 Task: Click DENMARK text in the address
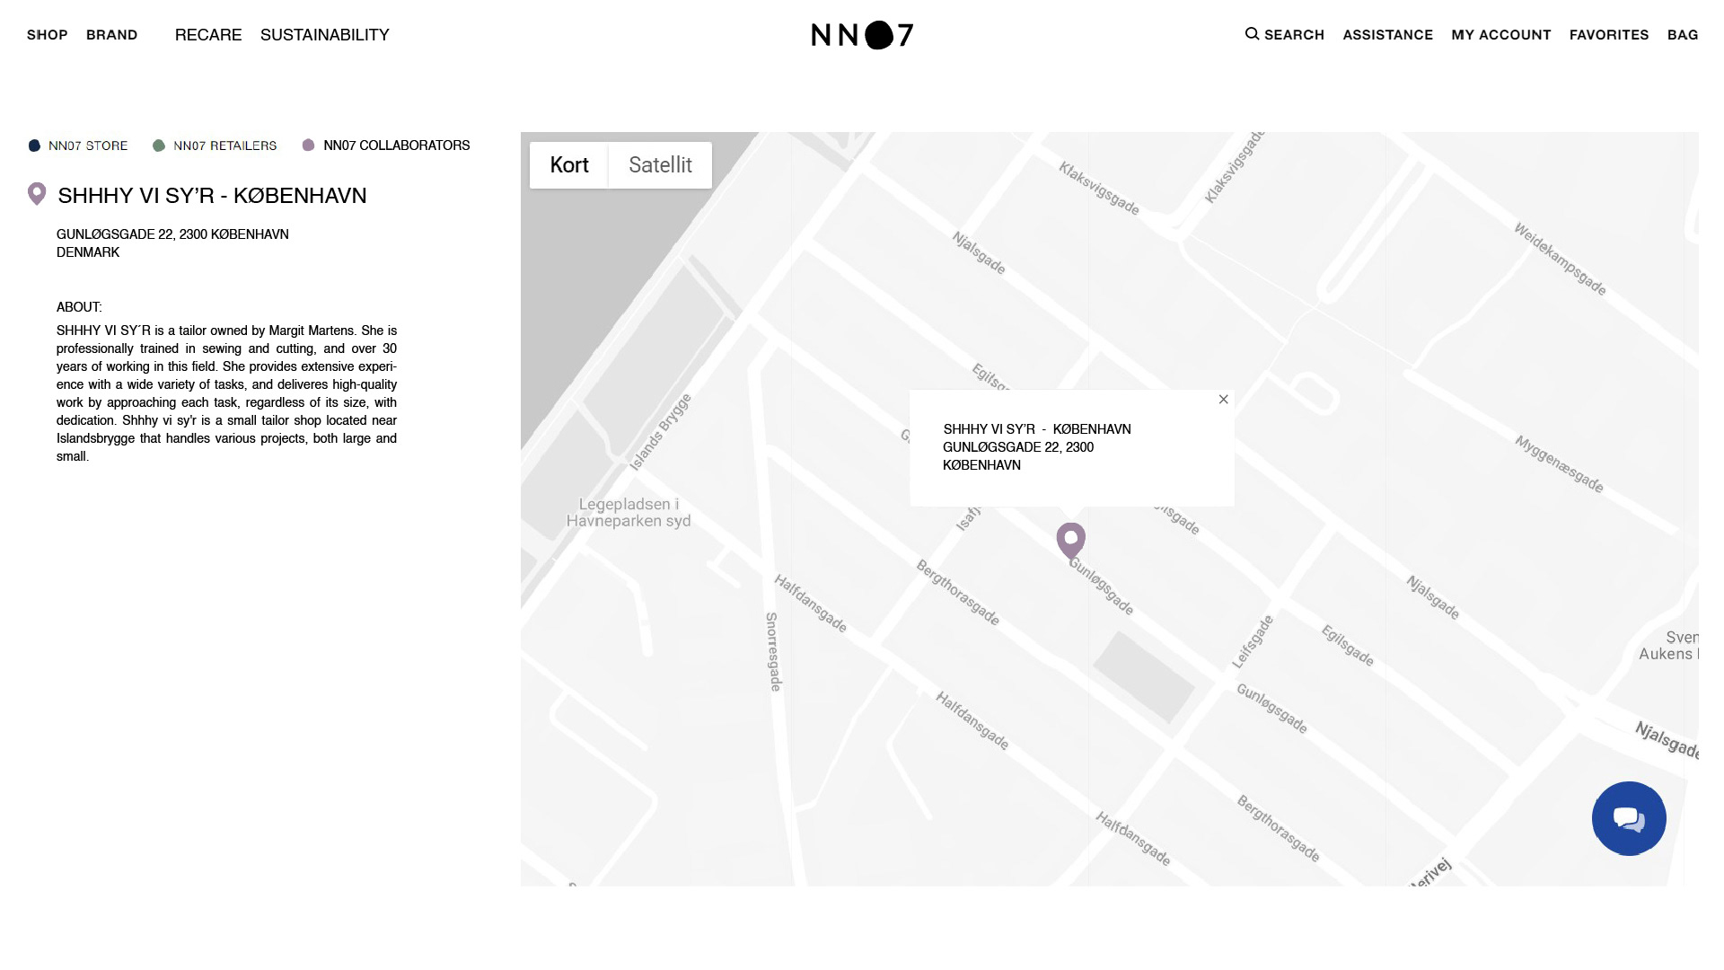[x=88, y=252]
